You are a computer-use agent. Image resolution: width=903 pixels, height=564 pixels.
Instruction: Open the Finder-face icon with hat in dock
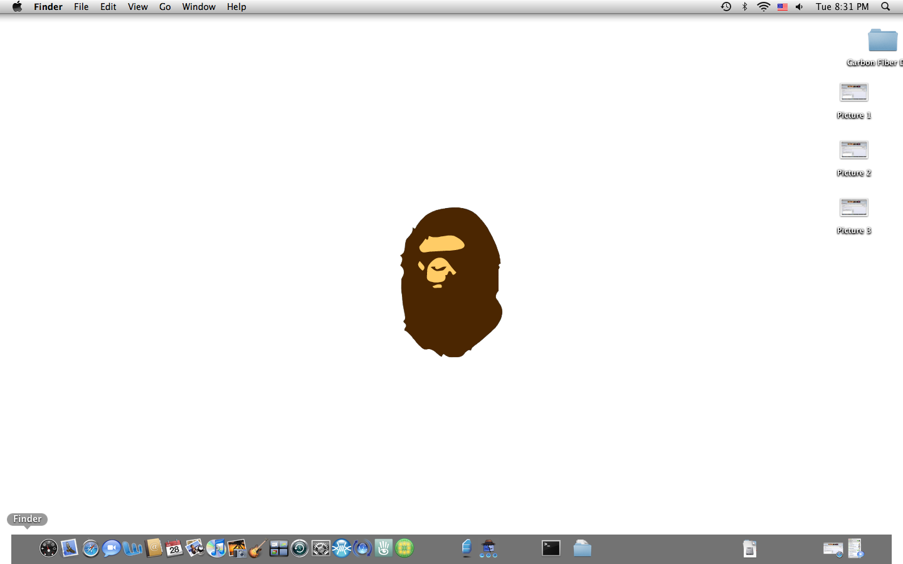tap(488, 548)
